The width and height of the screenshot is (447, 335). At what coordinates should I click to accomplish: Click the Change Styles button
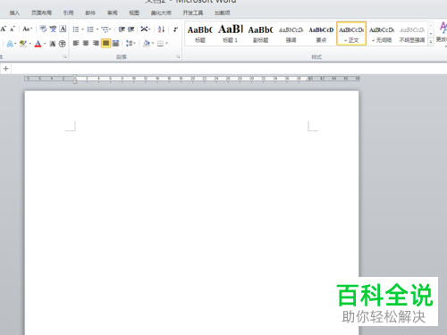[443, 34]
